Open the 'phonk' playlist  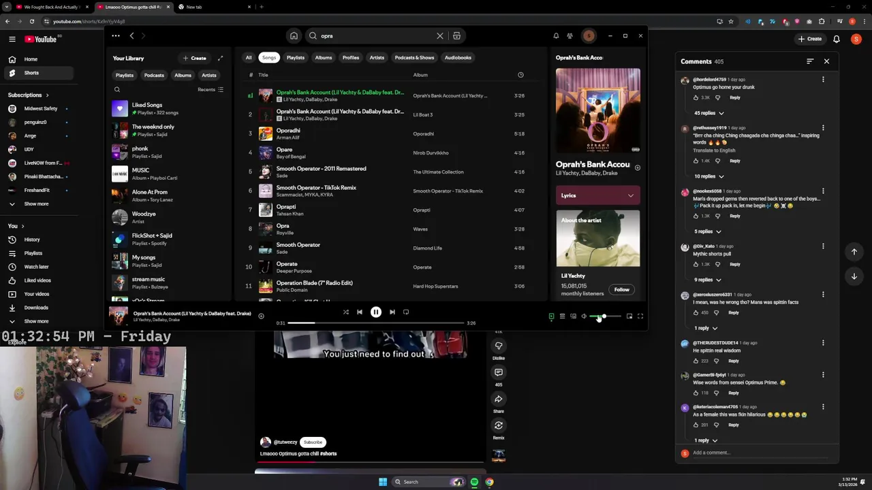point(170,152)
